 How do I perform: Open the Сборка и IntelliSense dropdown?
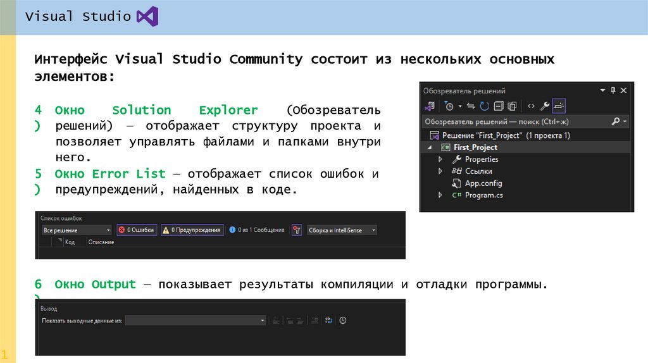[x=342, y=230]
